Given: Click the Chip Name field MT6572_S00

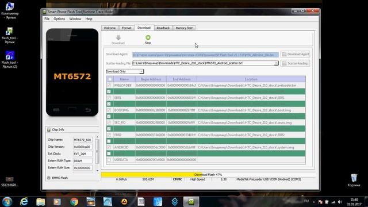Looking at the screenshot, I should [x=83, y=140].
